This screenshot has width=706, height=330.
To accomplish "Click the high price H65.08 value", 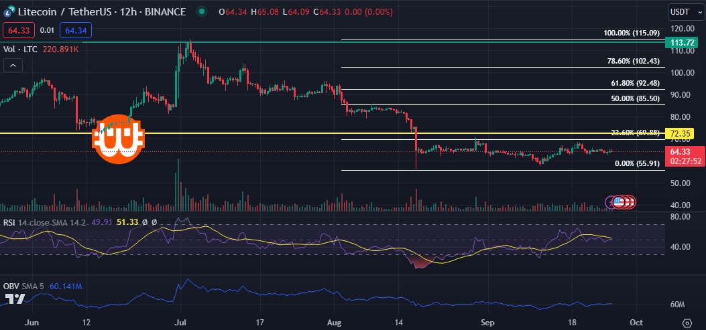I will (266, 12).
